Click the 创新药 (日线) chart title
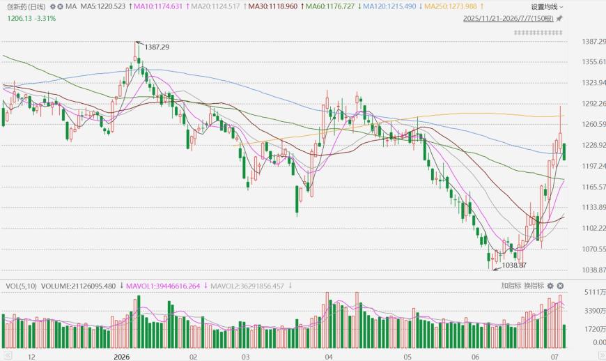 point(26,6)
